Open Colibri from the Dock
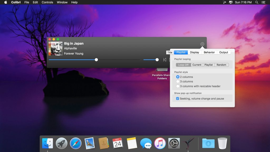This screenshot has width=270, height=152. click(188, 143)
